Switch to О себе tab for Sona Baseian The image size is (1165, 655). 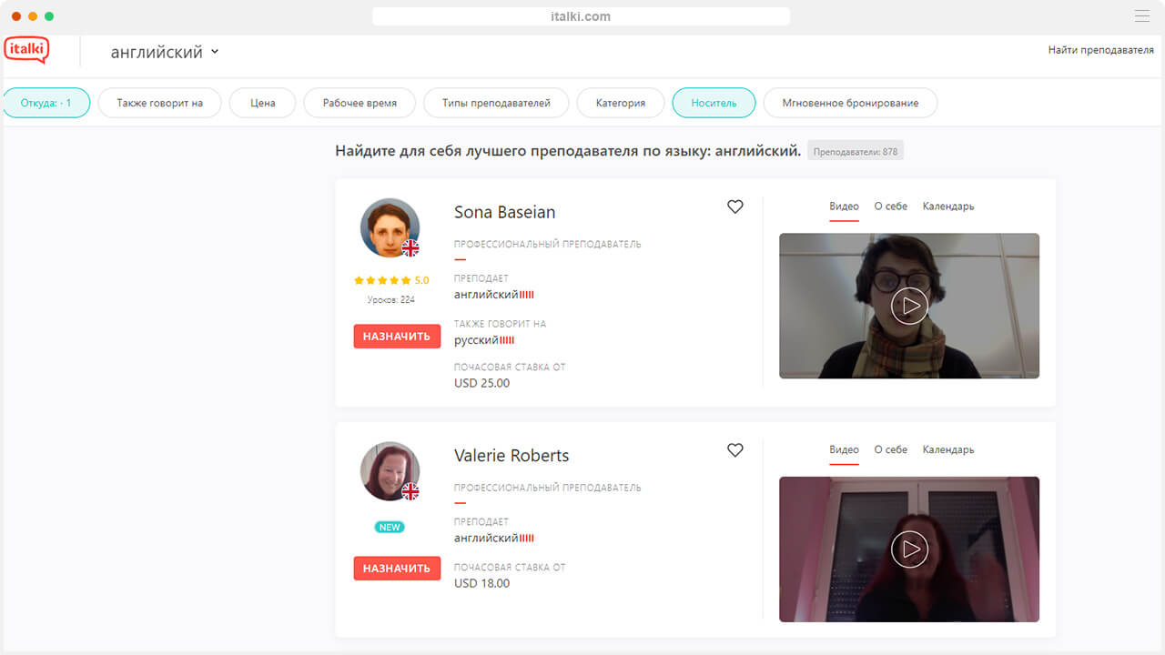[890, 207]
